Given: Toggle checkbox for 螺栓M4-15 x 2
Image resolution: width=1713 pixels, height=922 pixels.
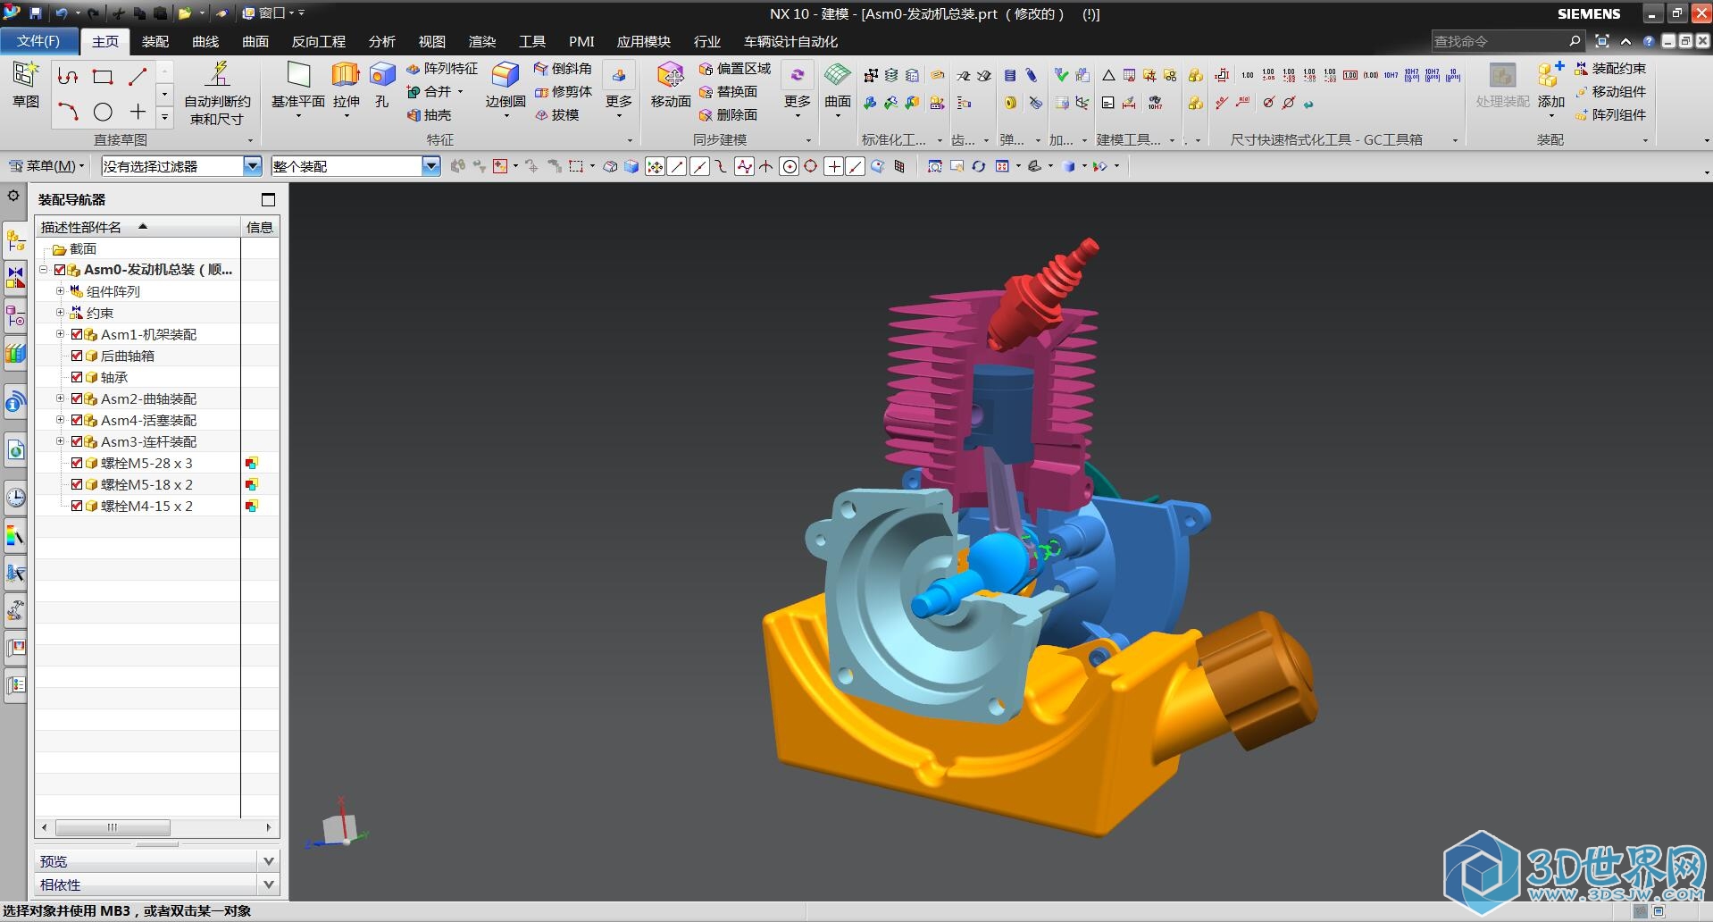Looking at the screenshot, I should click(x=77, y=506).
